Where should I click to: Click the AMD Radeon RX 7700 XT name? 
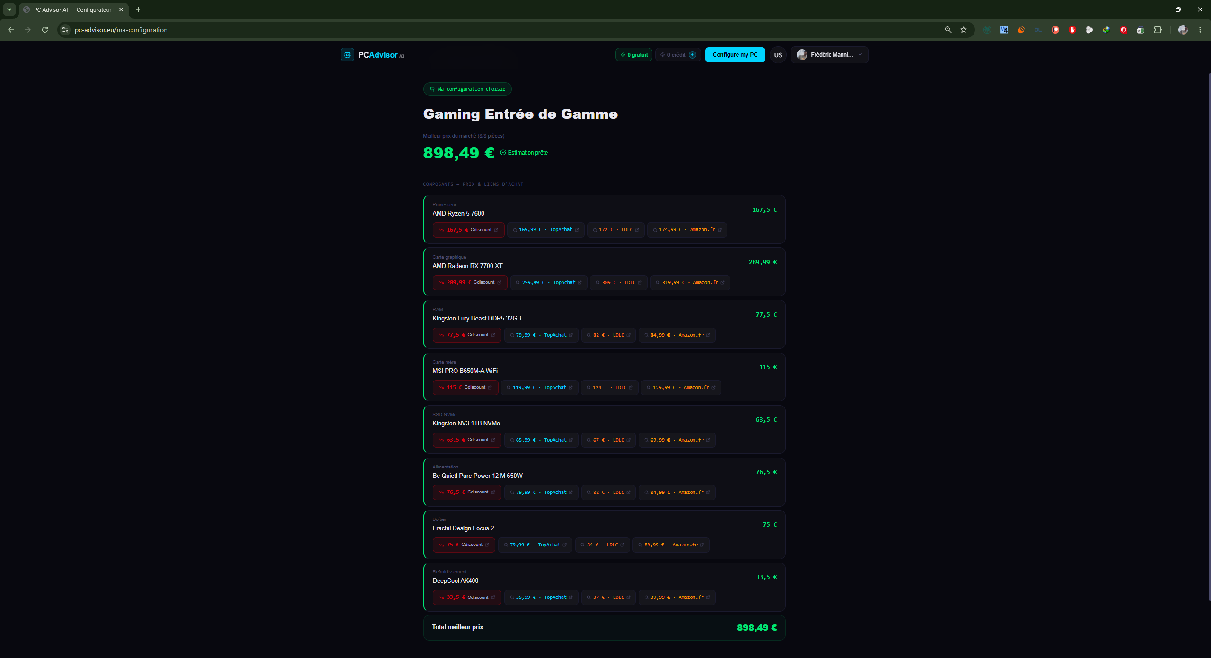click(x=467, y=266)
